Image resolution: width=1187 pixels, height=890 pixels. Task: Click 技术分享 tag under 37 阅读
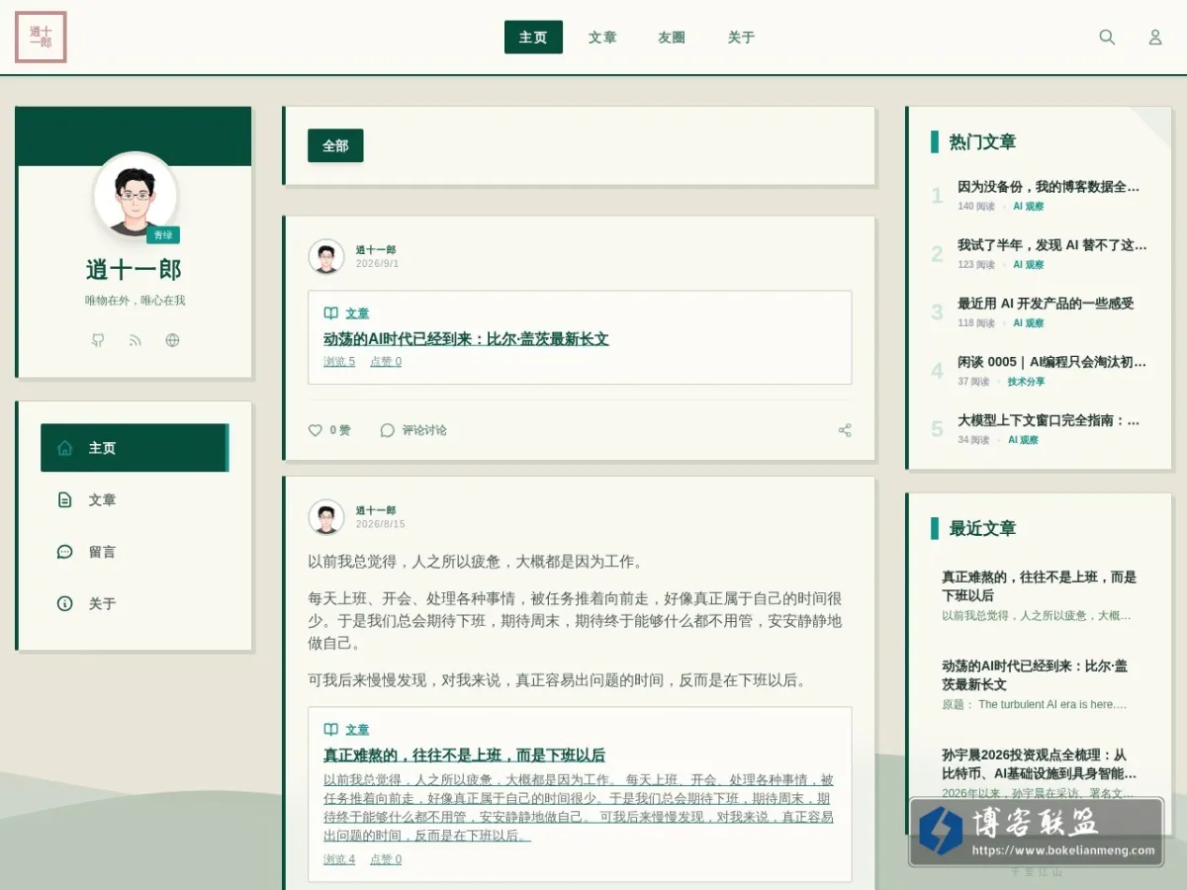point(1026,382)
